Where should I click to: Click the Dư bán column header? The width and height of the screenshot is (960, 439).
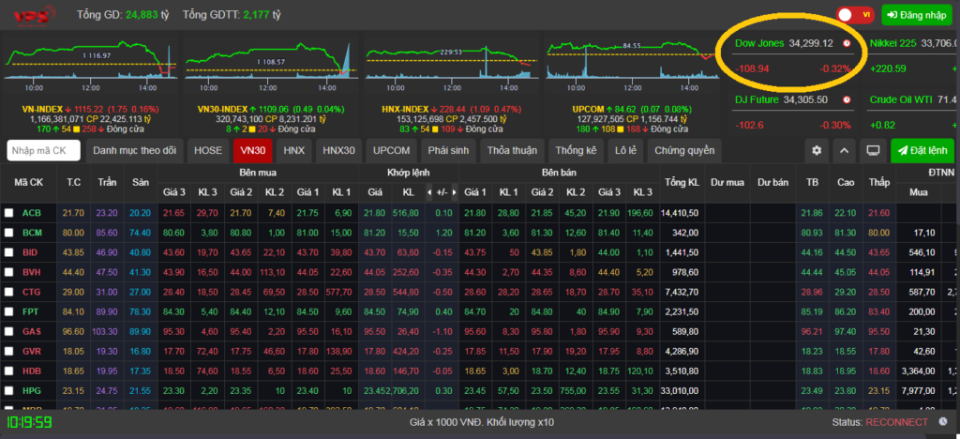pyautogui.click(x=772, y=183)
